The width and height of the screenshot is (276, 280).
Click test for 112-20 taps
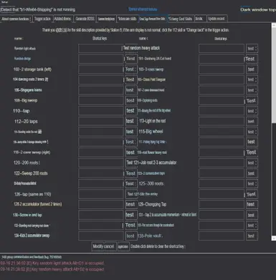pos(130,121)
